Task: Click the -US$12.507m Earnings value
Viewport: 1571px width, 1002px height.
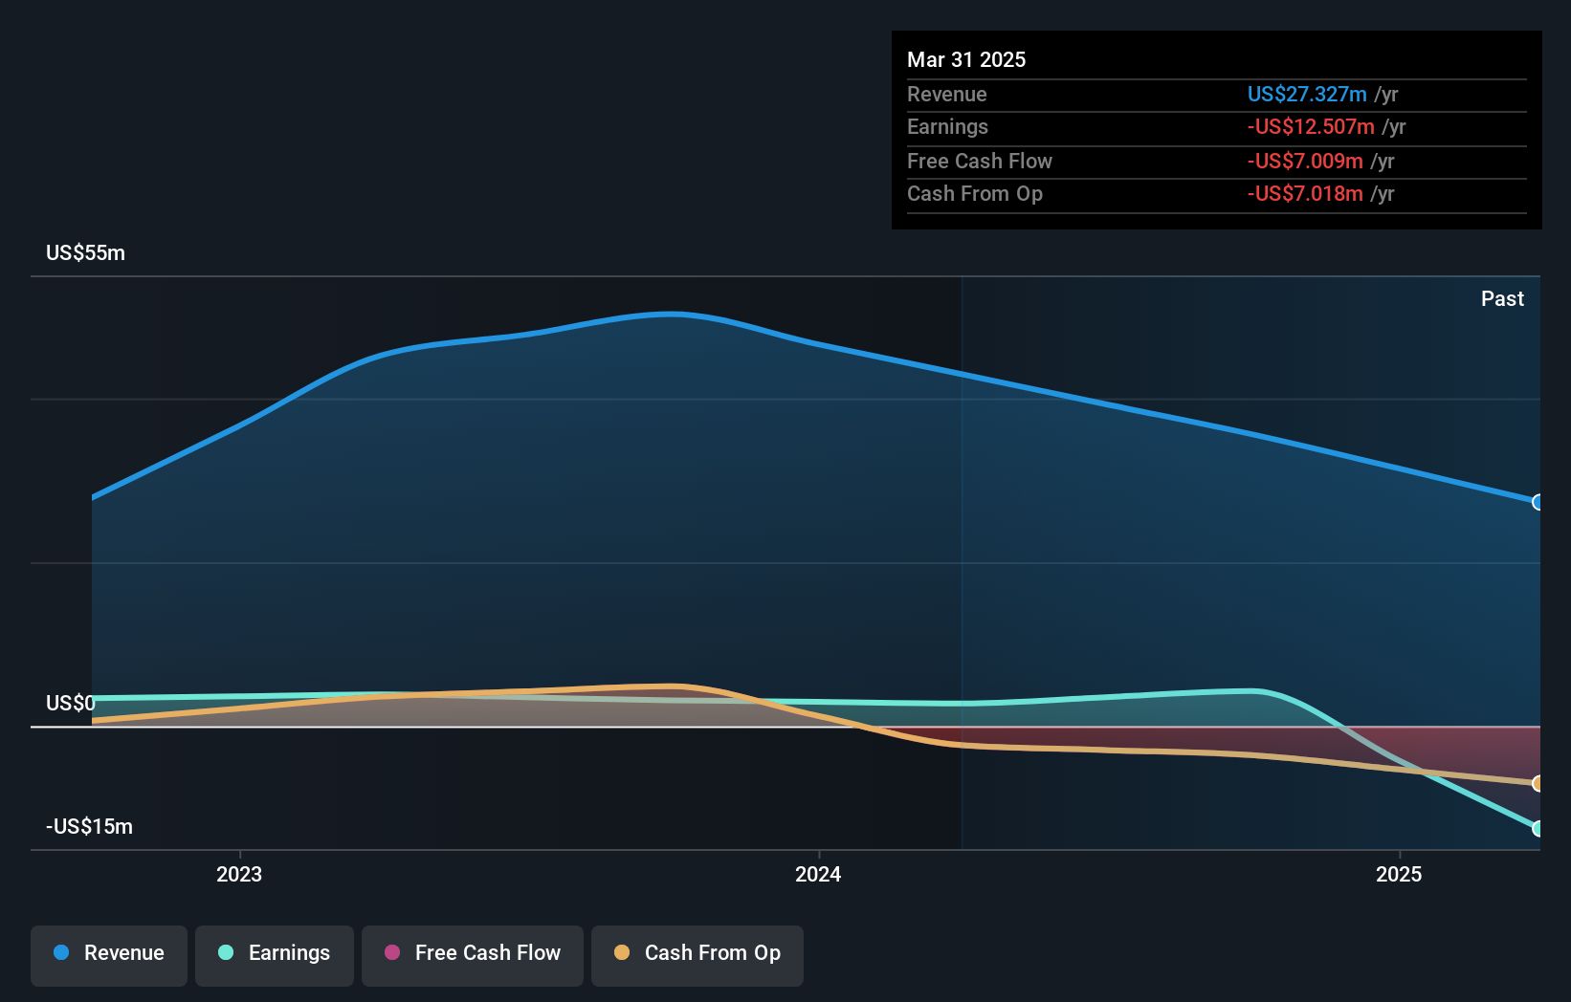Action: point(1310,127)
